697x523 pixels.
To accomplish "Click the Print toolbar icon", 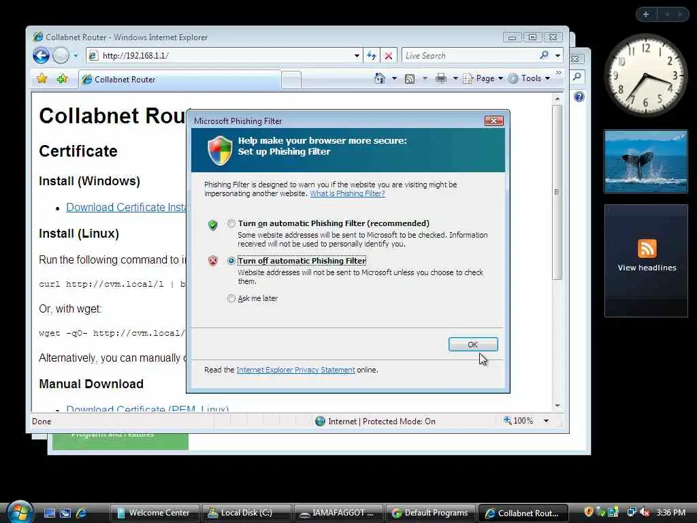I will 441,79.
